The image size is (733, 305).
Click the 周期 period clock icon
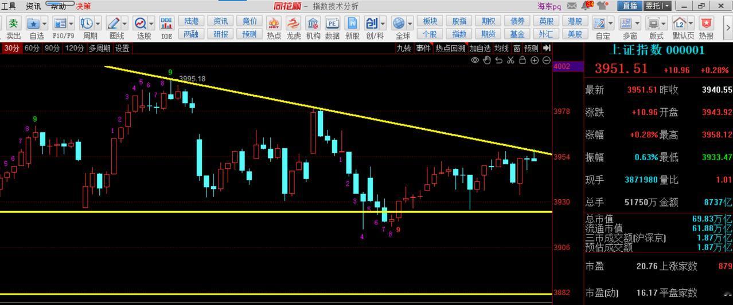tap(87, 23)
